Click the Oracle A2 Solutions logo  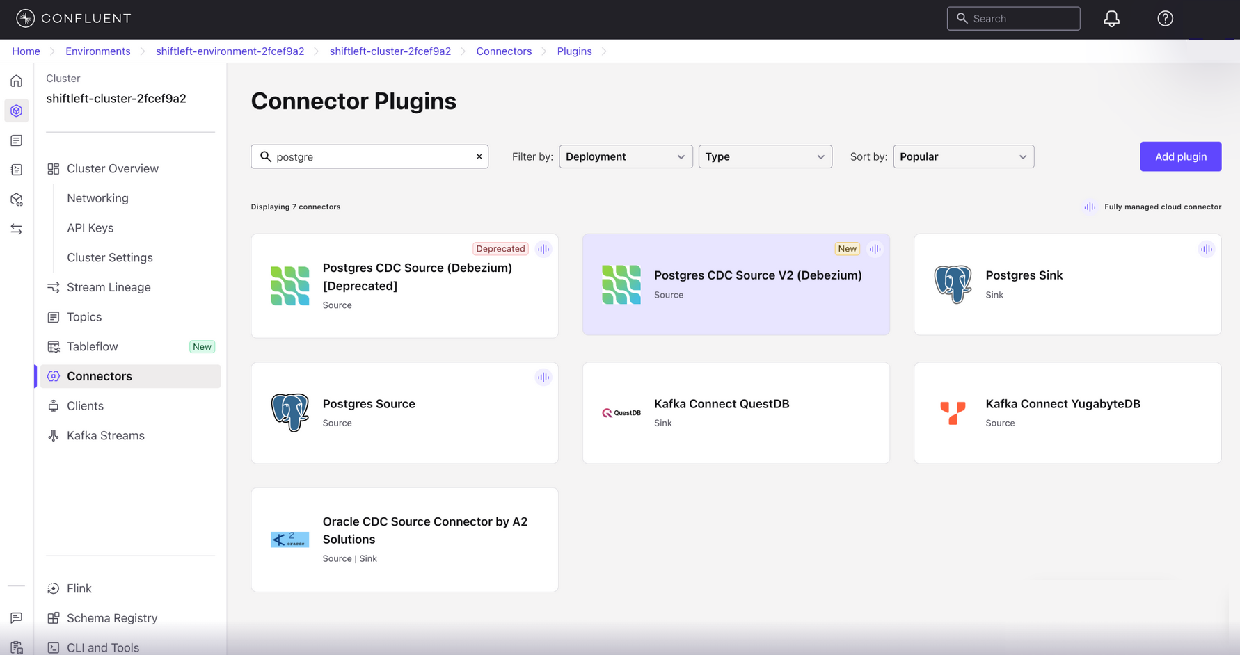pos(289,540)
